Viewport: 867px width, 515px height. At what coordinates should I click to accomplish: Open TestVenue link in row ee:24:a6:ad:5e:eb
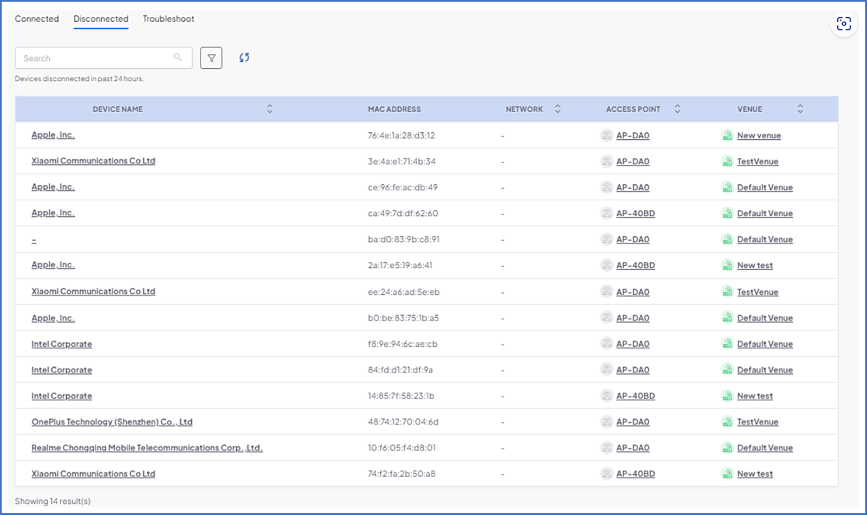point(758,292)
